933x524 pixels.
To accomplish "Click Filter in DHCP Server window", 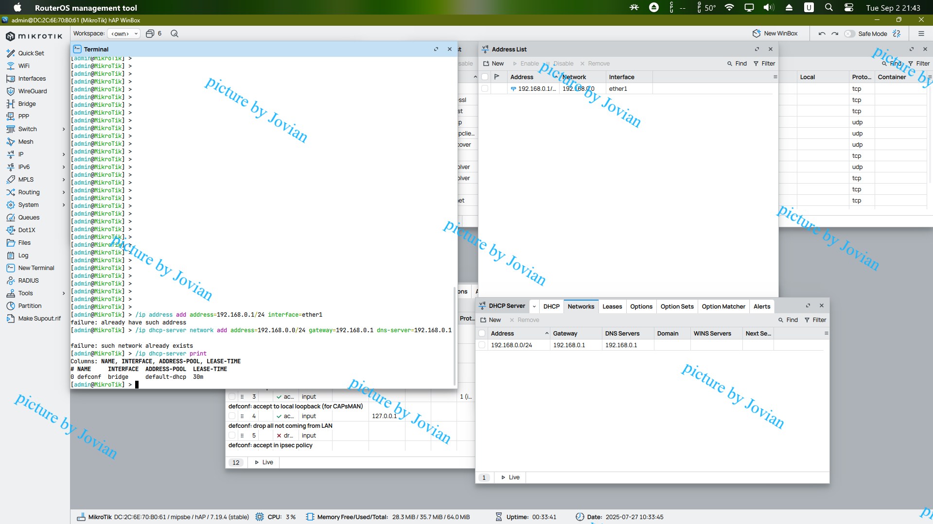I will click(815, 320).
